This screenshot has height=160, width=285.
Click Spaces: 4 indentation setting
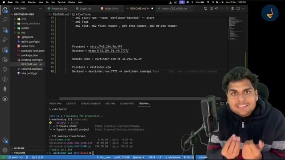coord(138,157)
